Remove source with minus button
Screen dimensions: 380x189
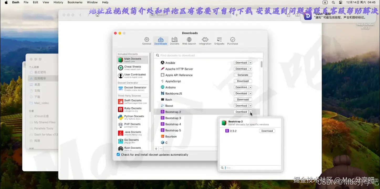[x=161, y=149]
